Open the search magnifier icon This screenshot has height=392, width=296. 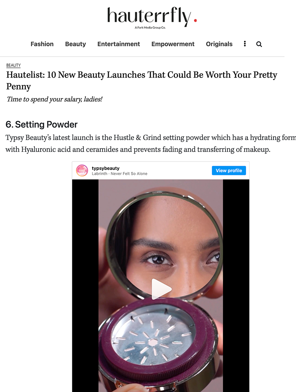259,44
